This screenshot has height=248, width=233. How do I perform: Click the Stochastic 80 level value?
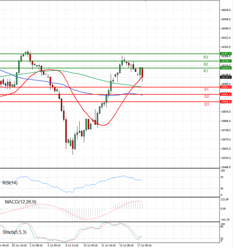click(222, 227)
